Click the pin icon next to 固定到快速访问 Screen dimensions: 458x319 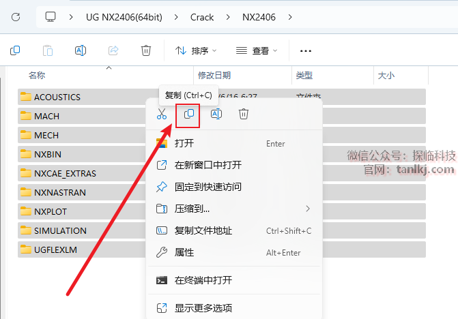tap(162, 187)
